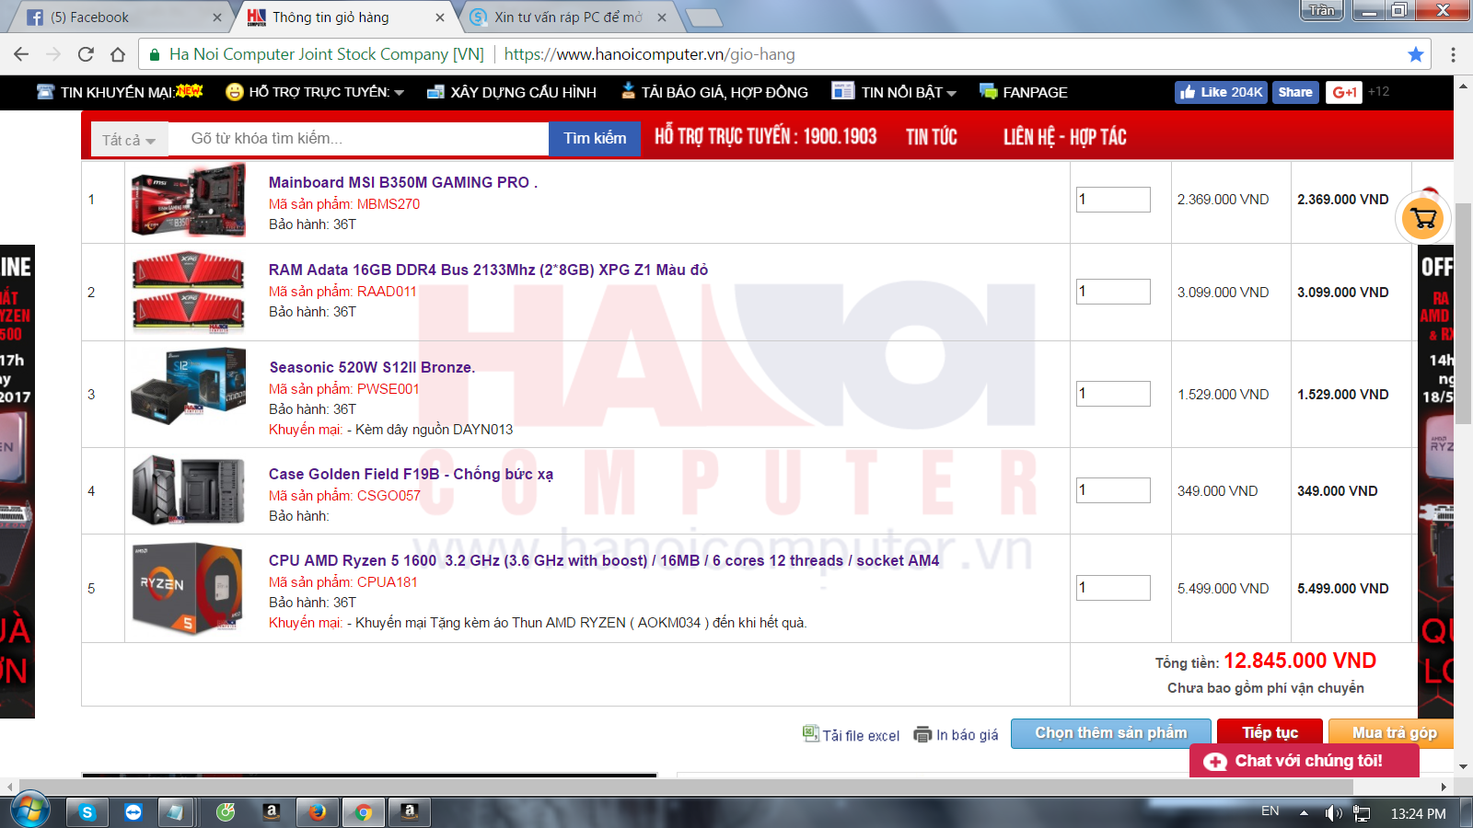Open the Golden Field F19B case thumbnail
The image size is (1473, 828).
coord(189,489)
